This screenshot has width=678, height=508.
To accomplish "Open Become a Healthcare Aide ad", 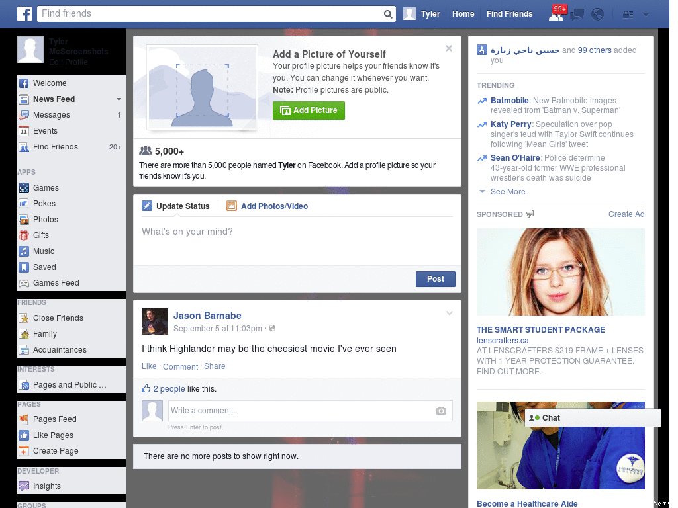I will (527, 503).
